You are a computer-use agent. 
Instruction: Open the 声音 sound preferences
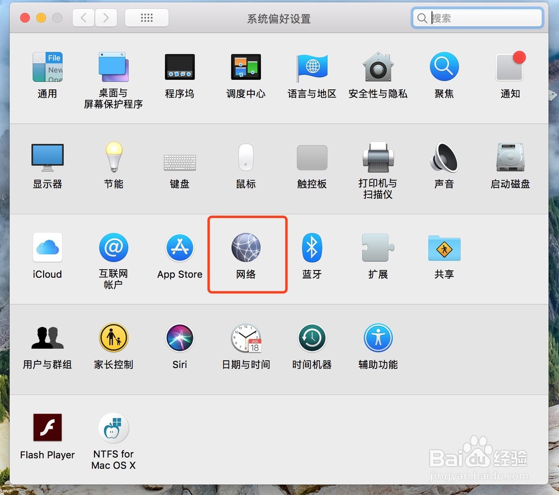click(x=444, y=157)
